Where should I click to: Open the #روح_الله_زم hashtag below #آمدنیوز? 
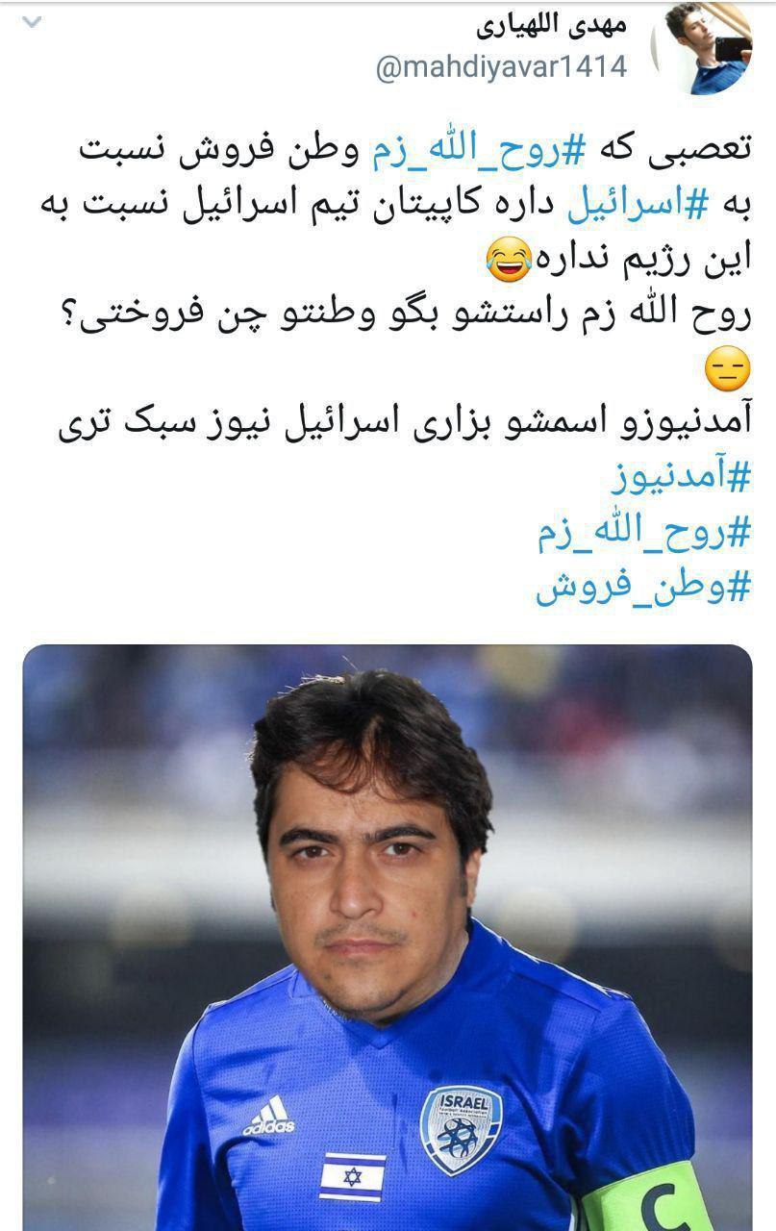[x=644, y=533]
